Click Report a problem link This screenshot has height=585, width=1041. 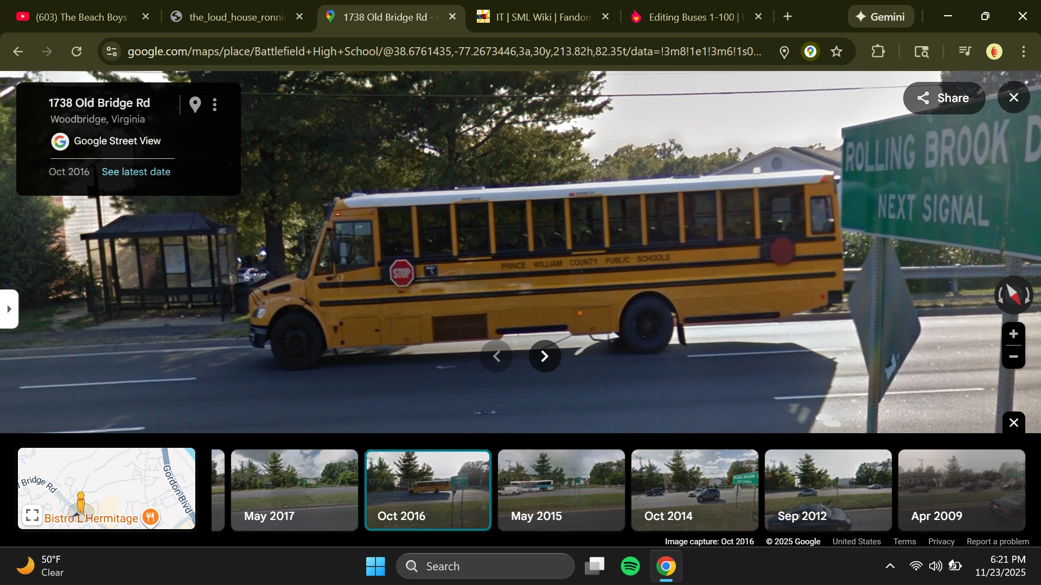(998, 542)
